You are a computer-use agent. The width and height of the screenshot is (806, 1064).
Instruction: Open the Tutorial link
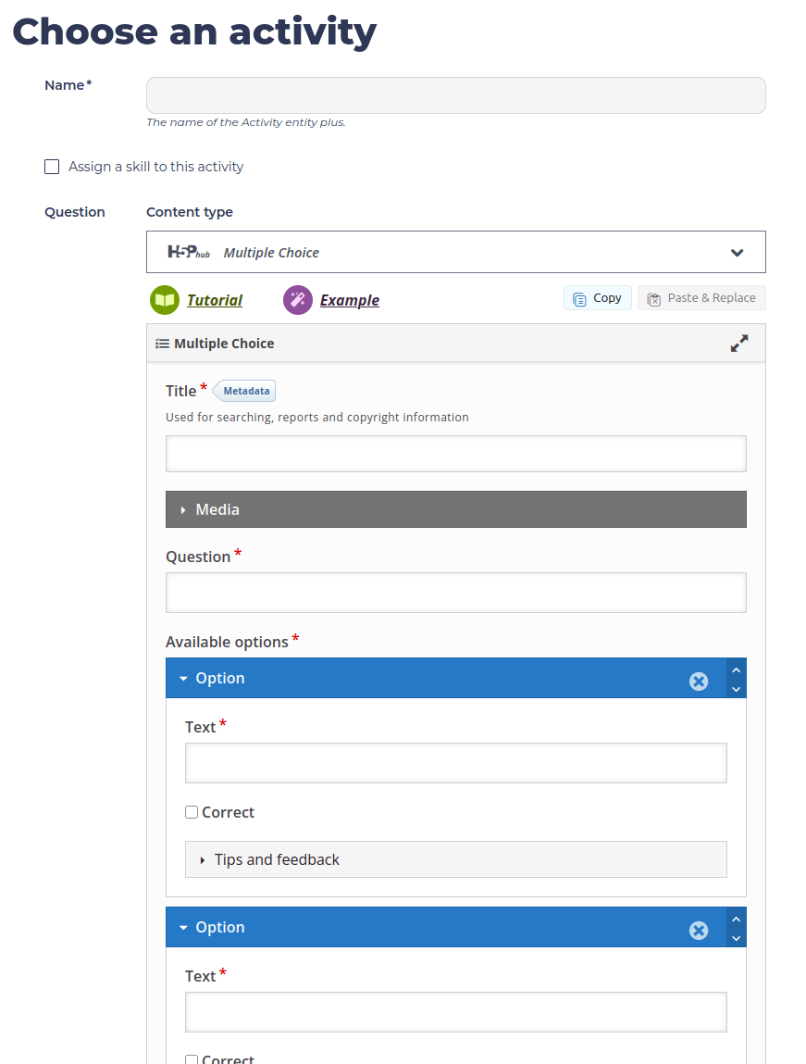pos(214,300)
